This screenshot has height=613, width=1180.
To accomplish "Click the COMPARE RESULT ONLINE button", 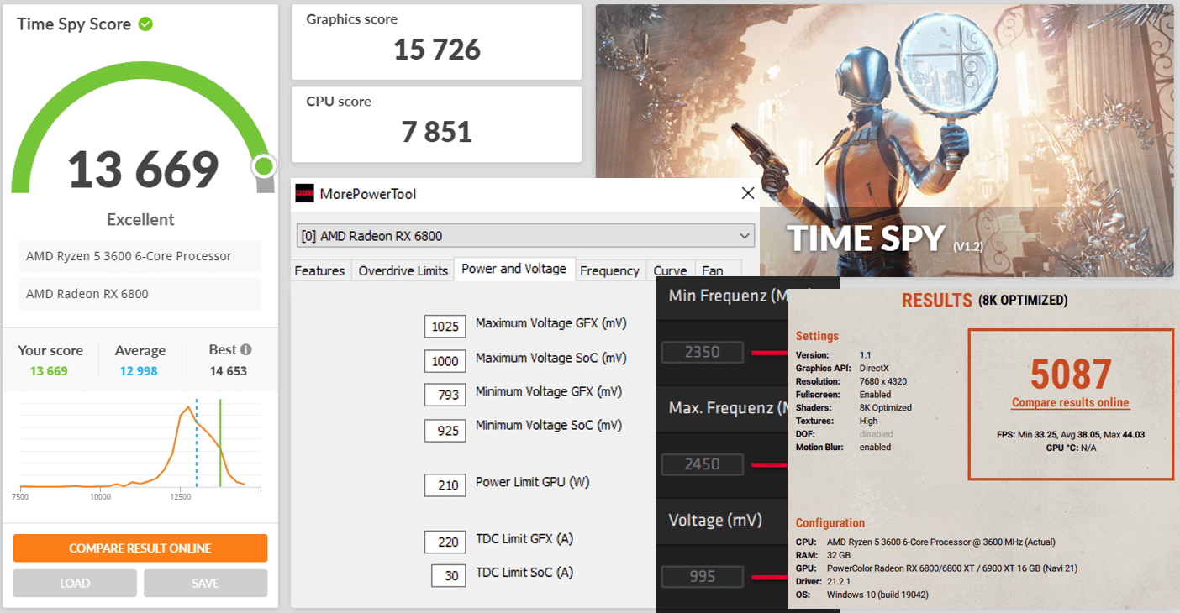I will [140, 548].
